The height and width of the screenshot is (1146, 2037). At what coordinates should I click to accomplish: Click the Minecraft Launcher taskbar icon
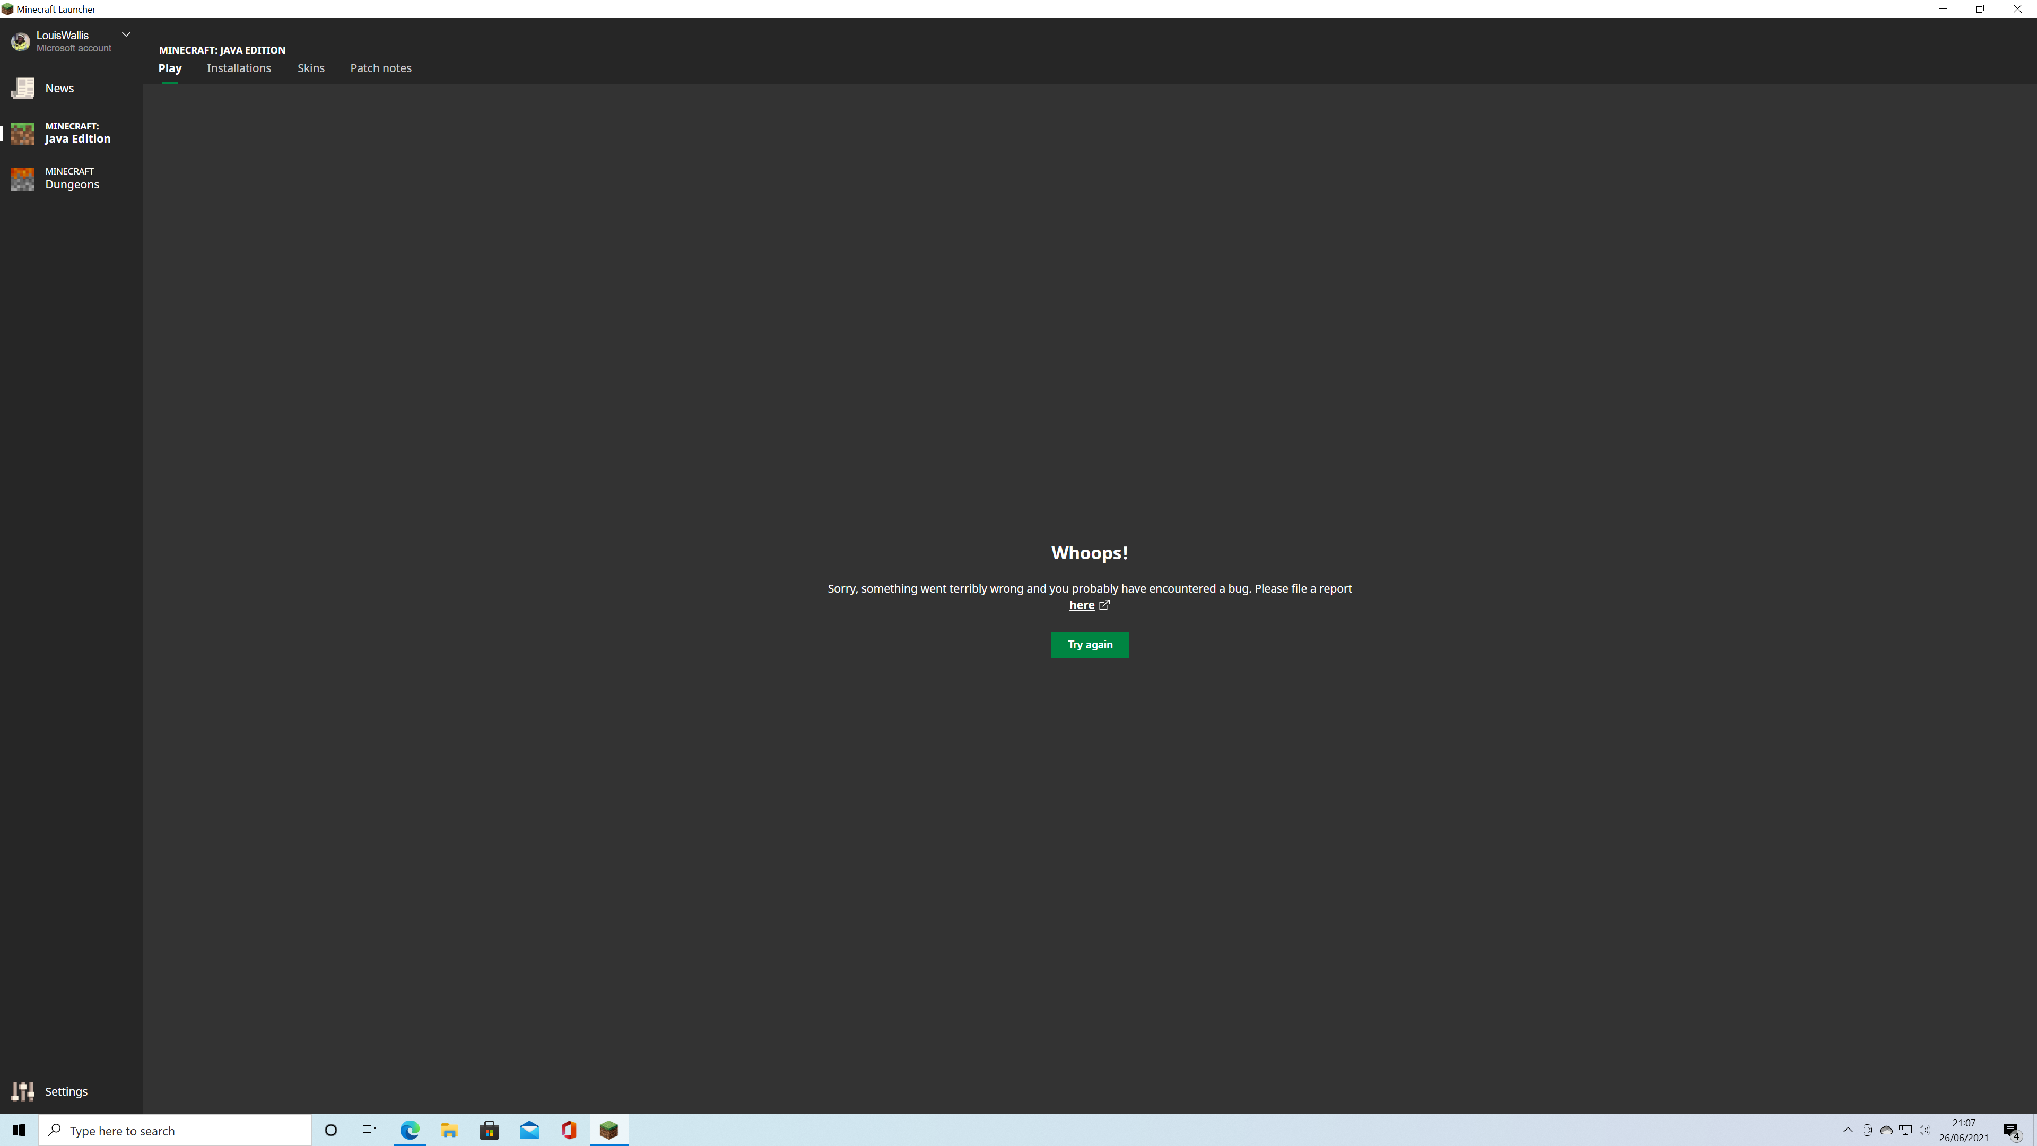point(608,1130)
